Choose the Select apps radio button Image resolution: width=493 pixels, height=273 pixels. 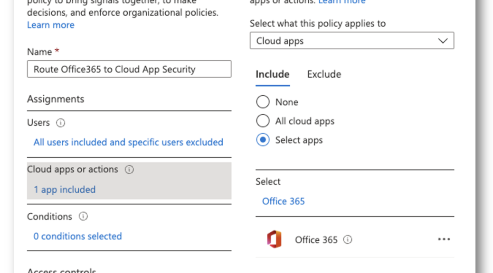[263, 140]
